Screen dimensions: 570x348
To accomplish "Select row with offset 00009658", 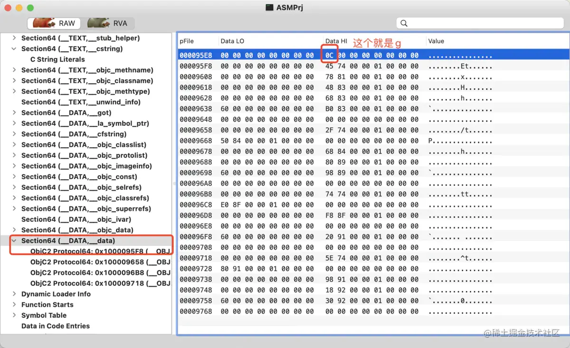I will (x=373, y=130).
